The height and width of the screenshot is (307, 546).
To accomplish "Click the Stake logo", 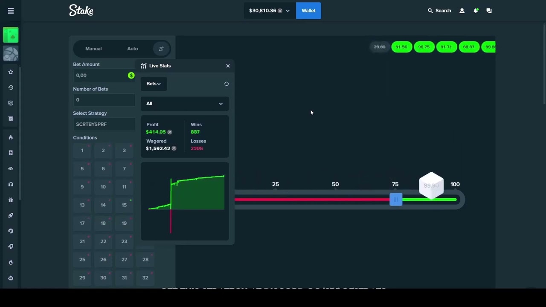I will point(81,10).
